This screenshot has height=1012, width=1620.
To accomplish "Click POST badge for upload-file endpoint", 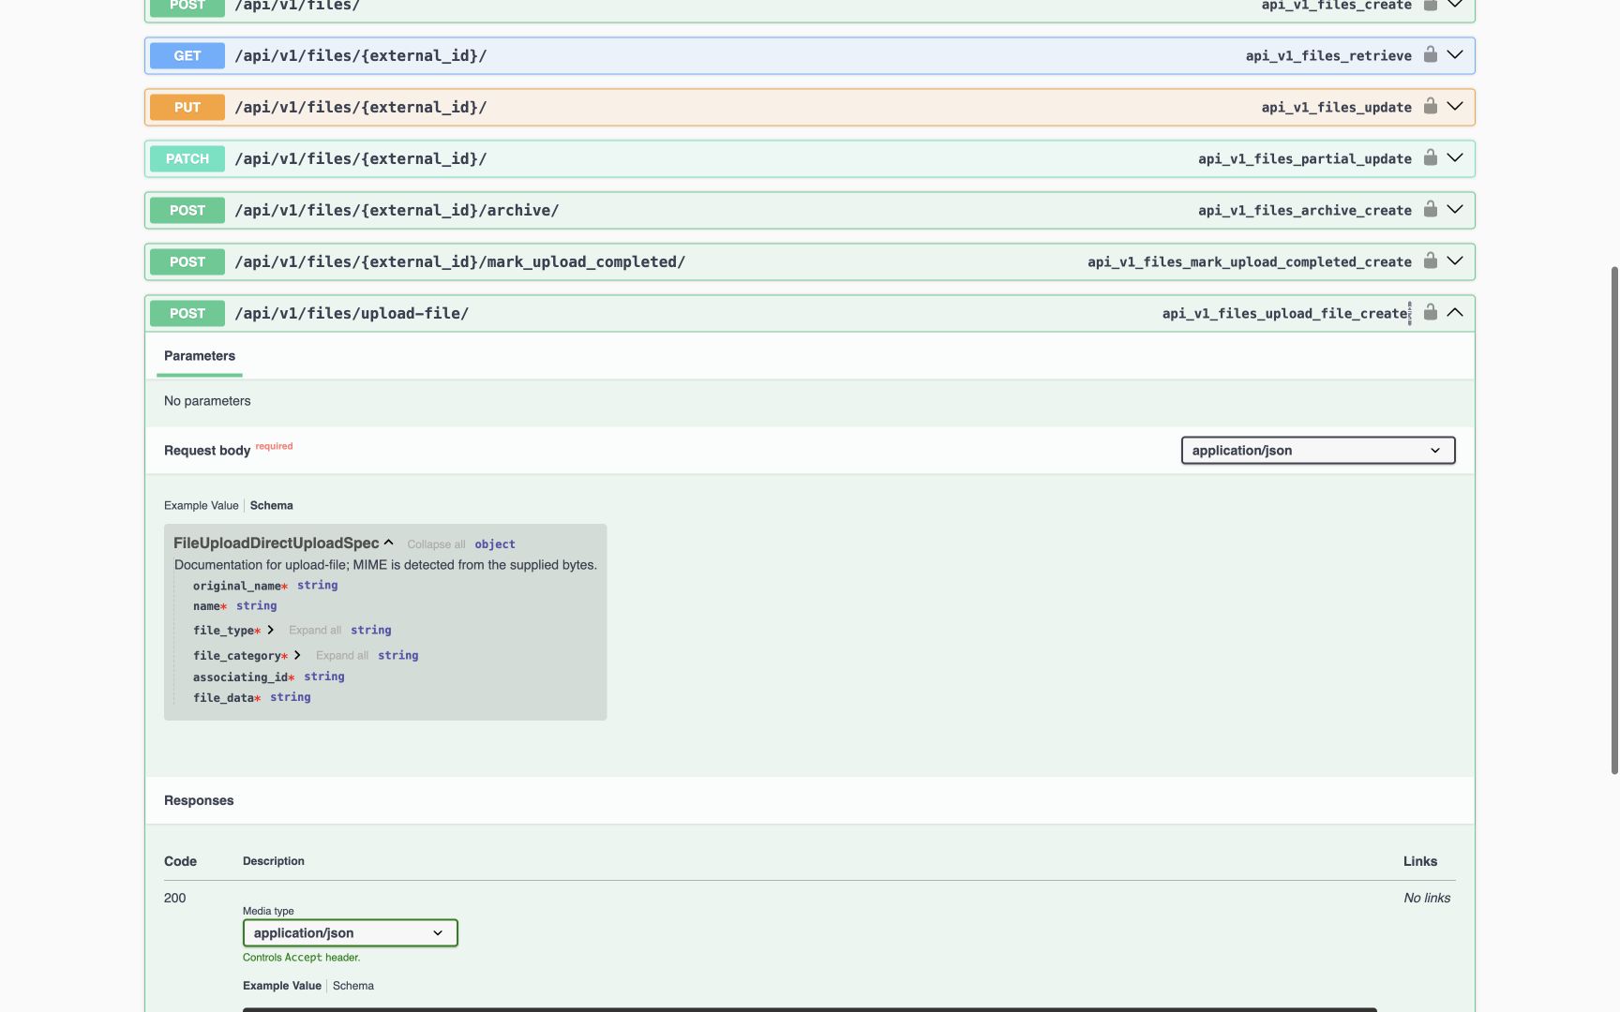I will 187,313.
